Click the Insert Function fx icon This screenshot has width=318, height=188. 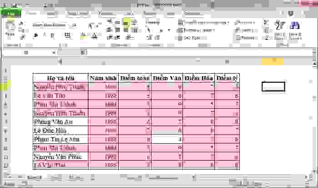click(83, 53)
